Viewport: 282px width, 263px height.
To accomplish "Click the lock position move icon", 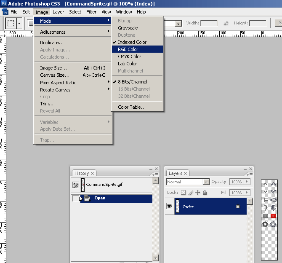I will coord(197,193).
